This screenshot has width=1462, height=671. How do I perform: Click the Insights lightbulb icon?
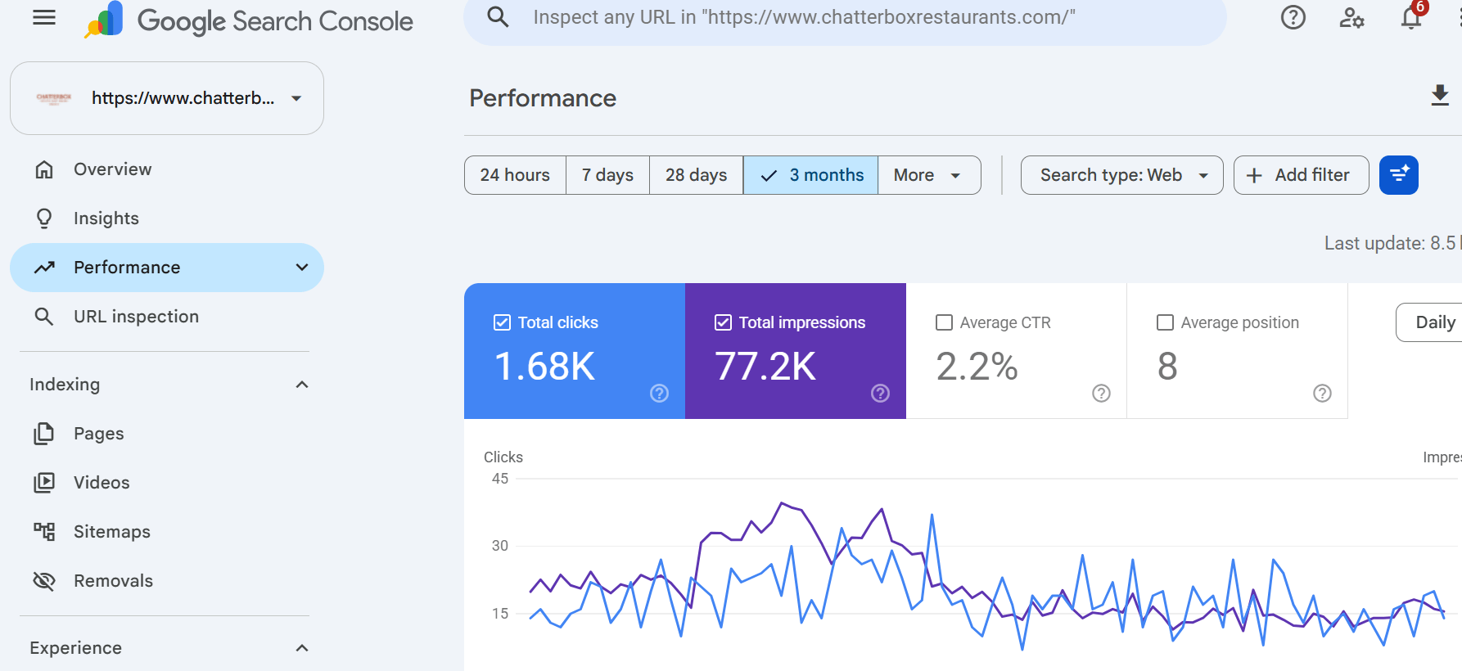(44, 218)
